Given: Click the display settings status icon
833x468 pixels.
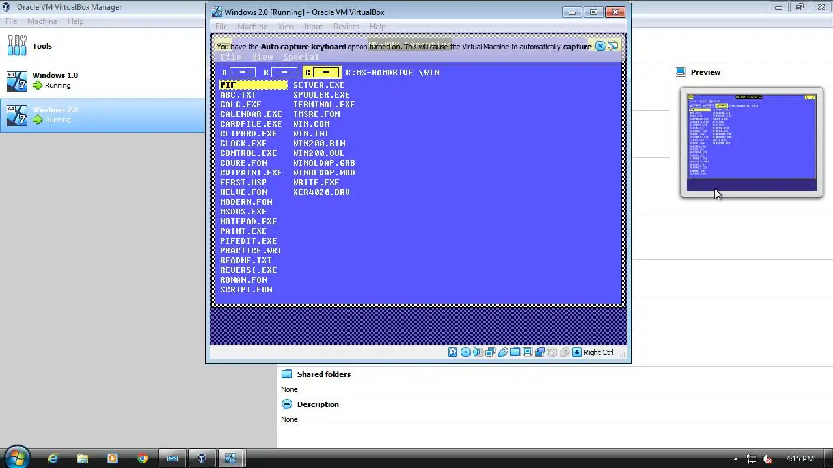Looking at the screenshot, I should 527,352.
